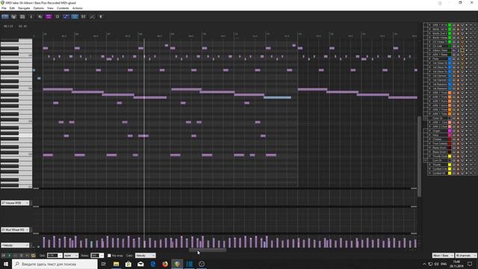Click the yellow swatch of the last Cymbal track
478x269 pixels.
pos(450,173)
